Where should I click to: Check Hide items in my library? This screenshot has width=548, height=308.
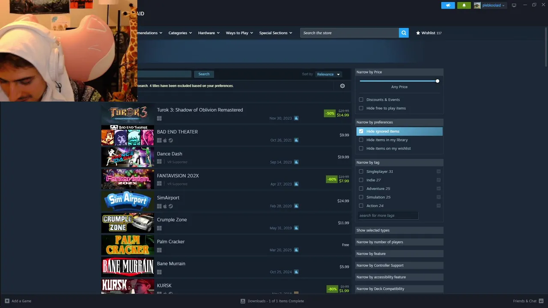[361, 140]
